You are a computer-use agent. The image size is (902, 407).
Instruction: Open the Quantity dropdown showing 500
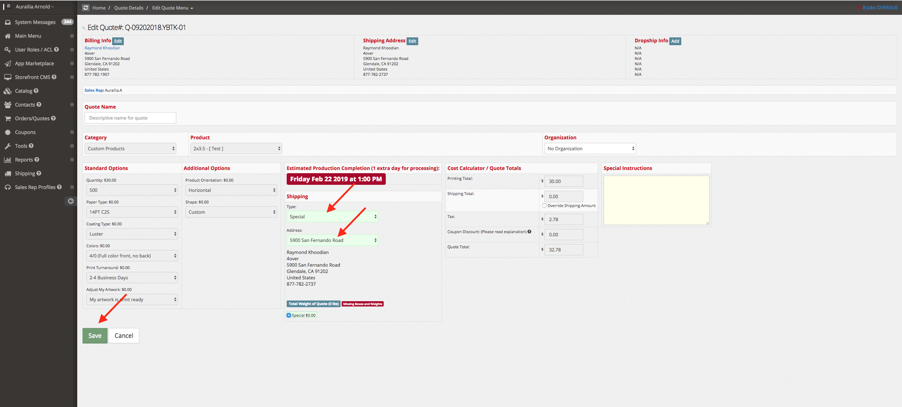[x=132, y=190]
